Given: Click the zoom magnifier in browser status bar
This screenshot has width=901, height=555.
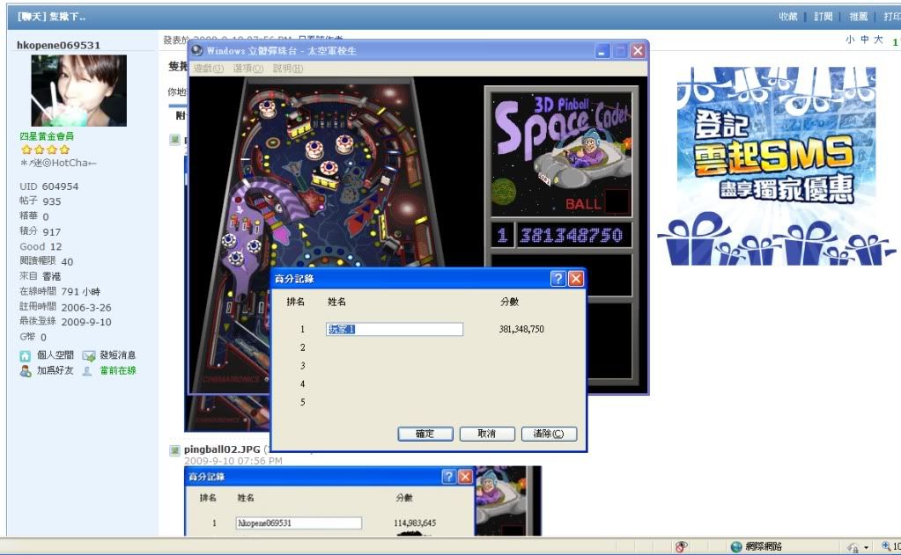Looking at the screenshot, I should [887, 546].
